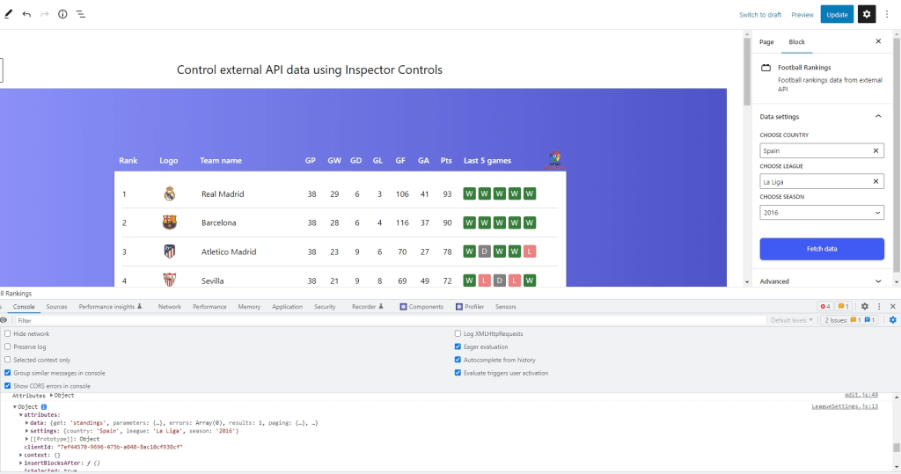Open the edit.js source link
This screenshot has height=474, width=901.
tap(861, 395)
